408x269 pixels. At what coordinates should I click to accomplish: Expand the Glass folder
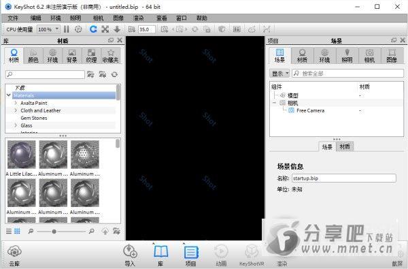pos(16,125)
